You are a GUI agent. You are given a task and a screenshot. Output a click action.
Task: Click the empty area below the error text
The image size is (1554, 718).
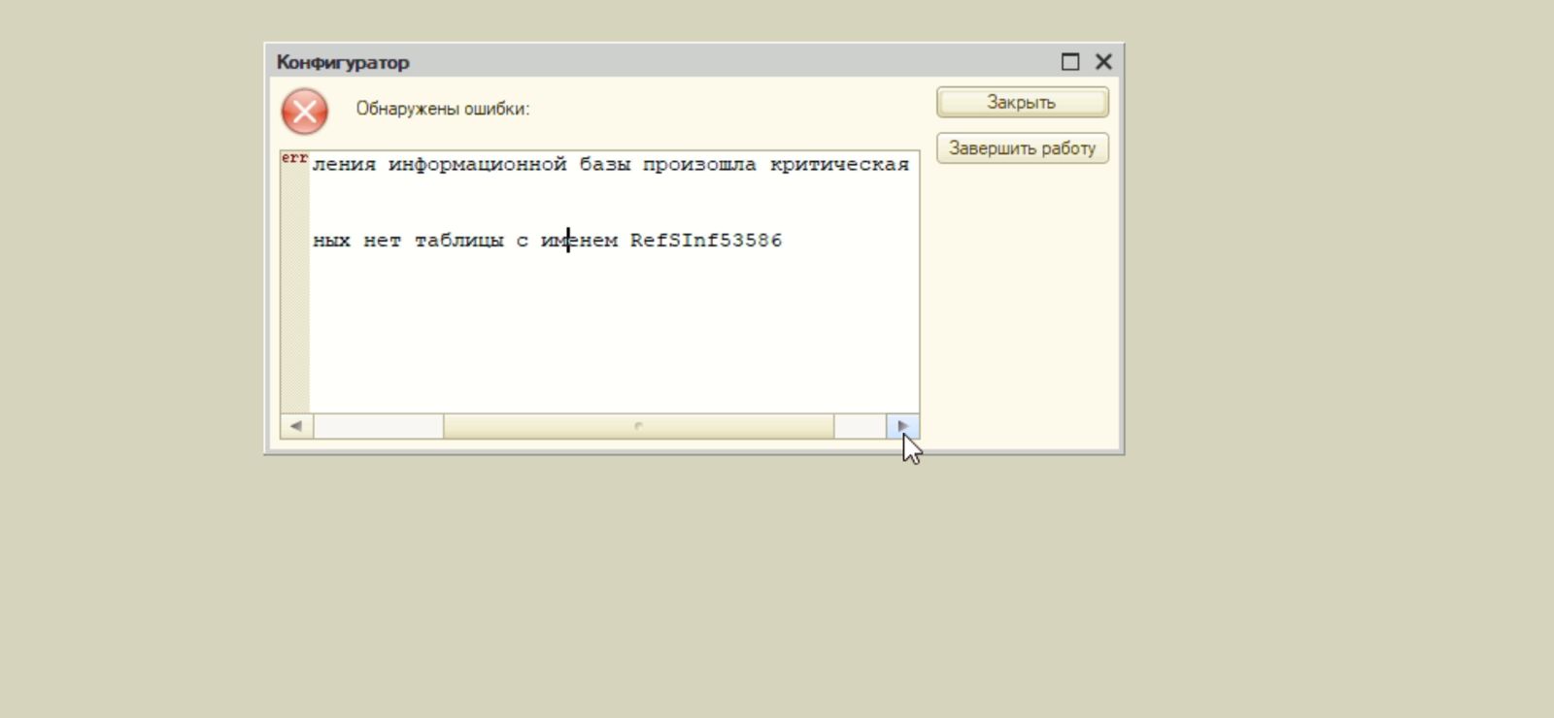[x=612, y=340]
